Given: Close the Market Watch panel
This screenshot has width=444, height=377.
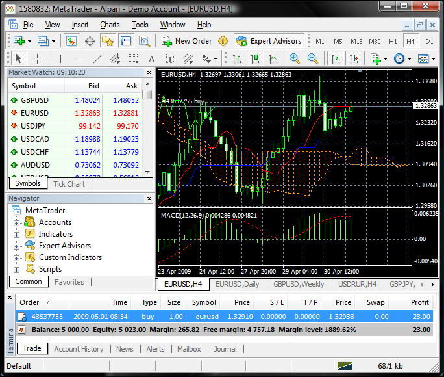Looking at the screenshot, I should tap(149, 73).
